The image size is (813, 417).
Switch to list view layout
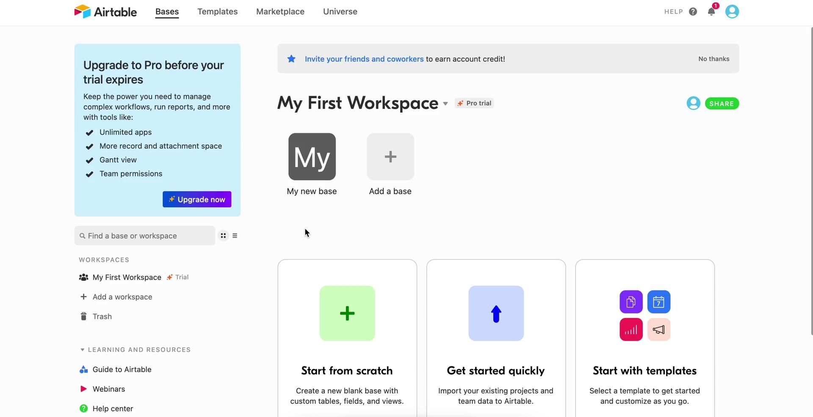pos(235,236)
